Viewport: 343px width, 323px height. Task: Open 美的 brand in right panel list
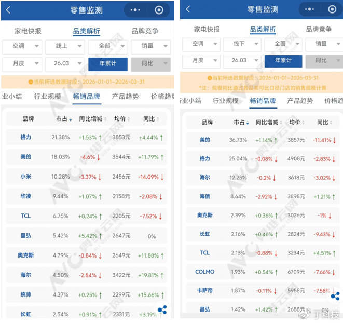click(205, 140)
